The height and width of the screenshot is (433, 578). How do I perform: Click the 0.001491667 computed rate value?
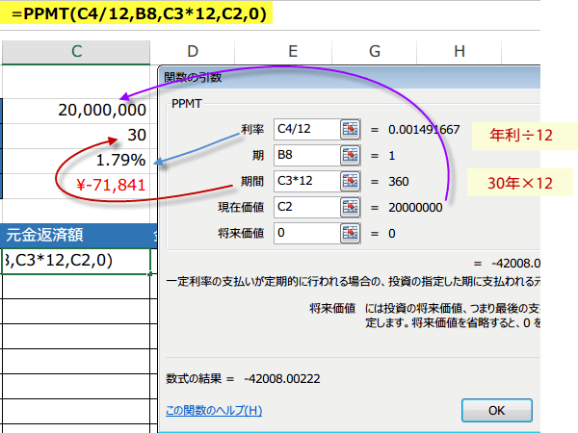tap(424, 130)
